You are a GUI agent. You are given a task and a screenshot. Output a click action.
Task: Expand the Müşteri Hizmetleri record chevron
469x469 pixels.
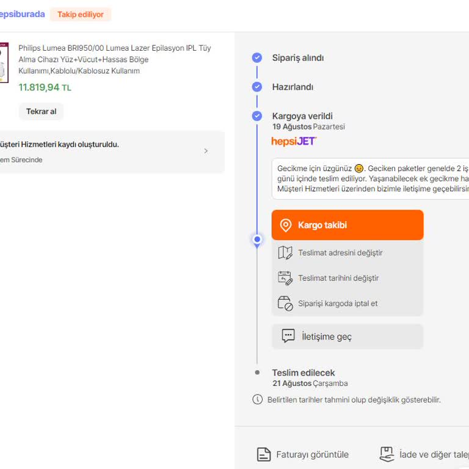pos(206,151)
